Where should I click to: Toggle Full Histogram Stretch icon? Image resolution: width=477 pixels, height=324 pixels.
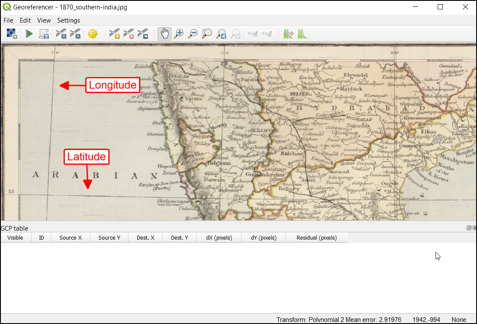pos(303,34)
